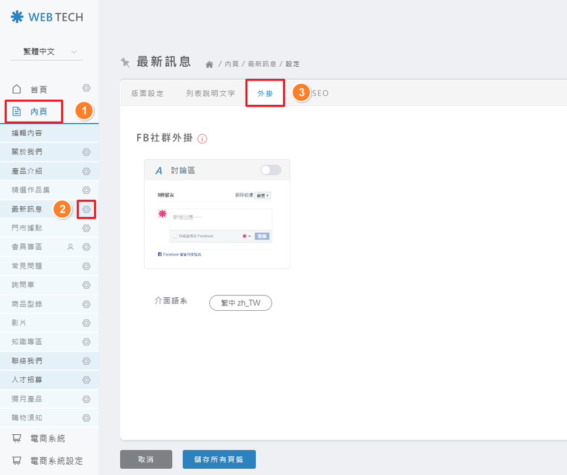Open settings gear for 關於我們
567x475 pixels.
click(x=86, y=152)
